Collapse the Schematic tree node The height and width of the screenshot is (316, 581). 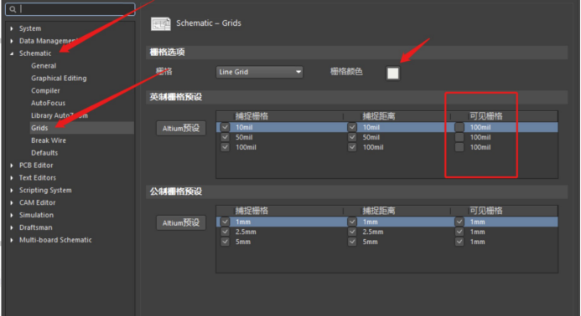(x=12, y=54)
